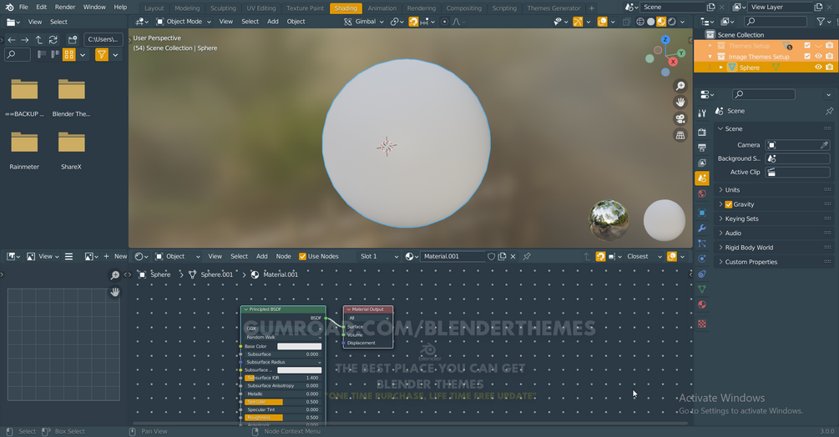
Task: Click the eyedropper next to Camera field
Action: click(825, 145)
